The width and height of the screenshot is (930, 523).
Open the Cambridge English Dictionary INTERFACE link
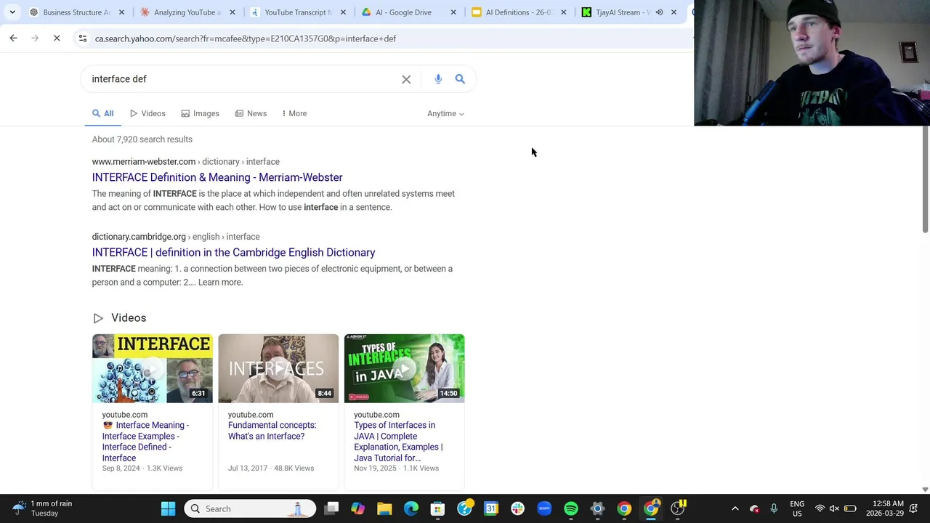pyautogui.click(x=233, y=252)
